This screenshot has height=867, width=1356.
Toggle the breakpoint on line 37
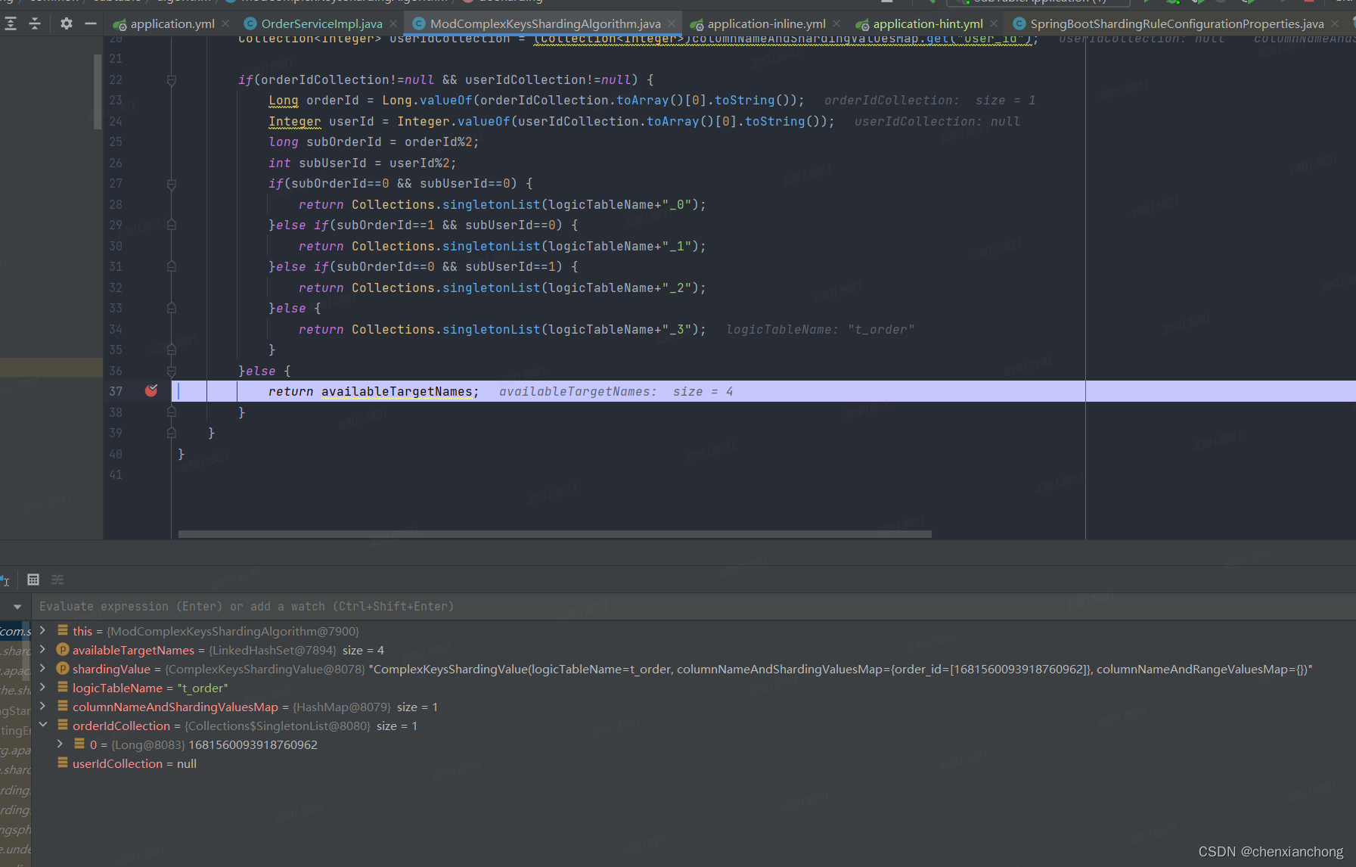(x=151, y=391)
